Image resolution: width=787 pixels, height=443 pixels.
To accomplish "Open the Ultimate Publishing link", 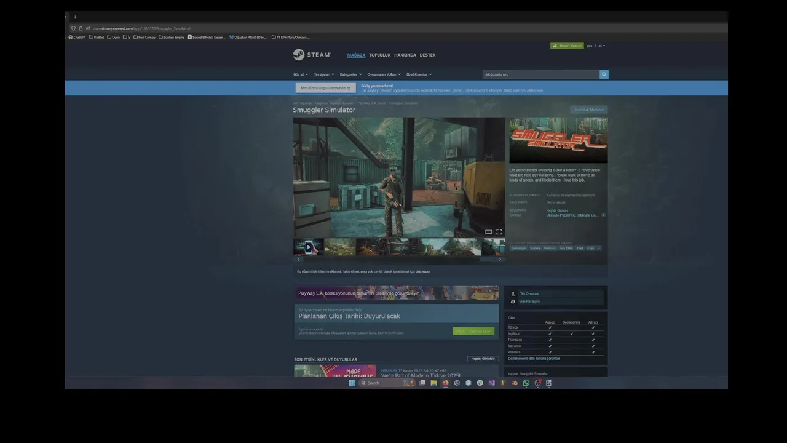I will (x=561, y=215).
